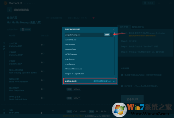Click the Alt NUM1 increase hotkey

[99, 111]
